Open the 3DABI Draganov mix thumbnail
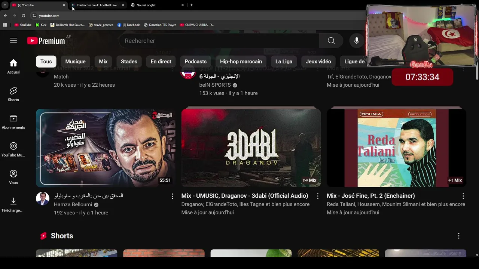Viewport: 479px width, 269px height. pyautogui.click(x=251, y=148)
